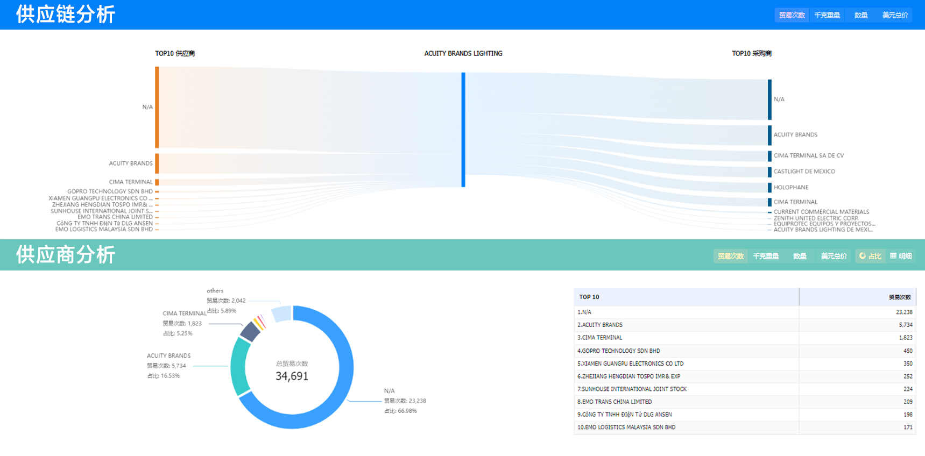The image size is (925, 456).
Task: Click the CIMA TERMINAL supplier node in Sankey
Action: pos(157,182)
